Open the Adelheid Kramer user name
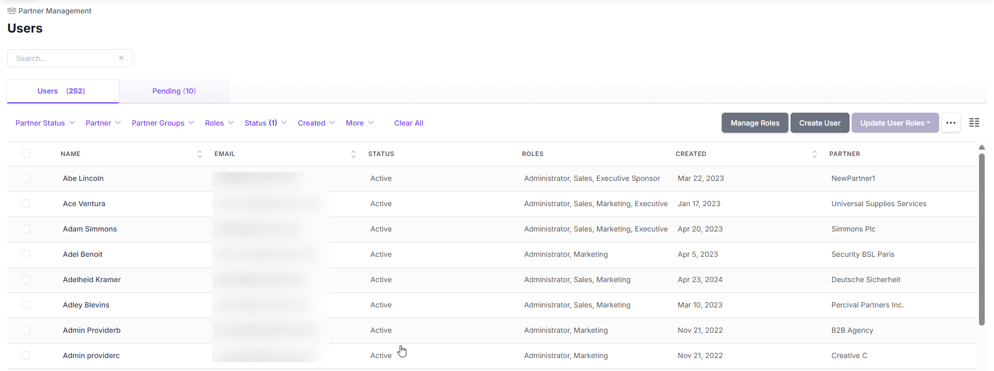The height and width of the screenshot is (371, 994). pyautogui.click(x=92, y=280)
